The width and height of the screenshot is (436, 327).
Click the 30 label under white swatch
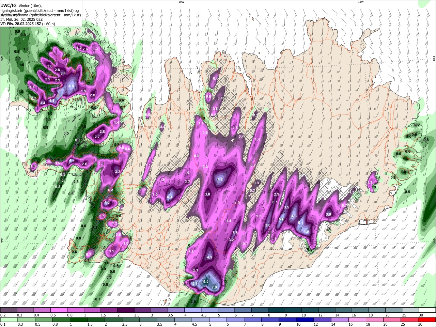point(421,315)
